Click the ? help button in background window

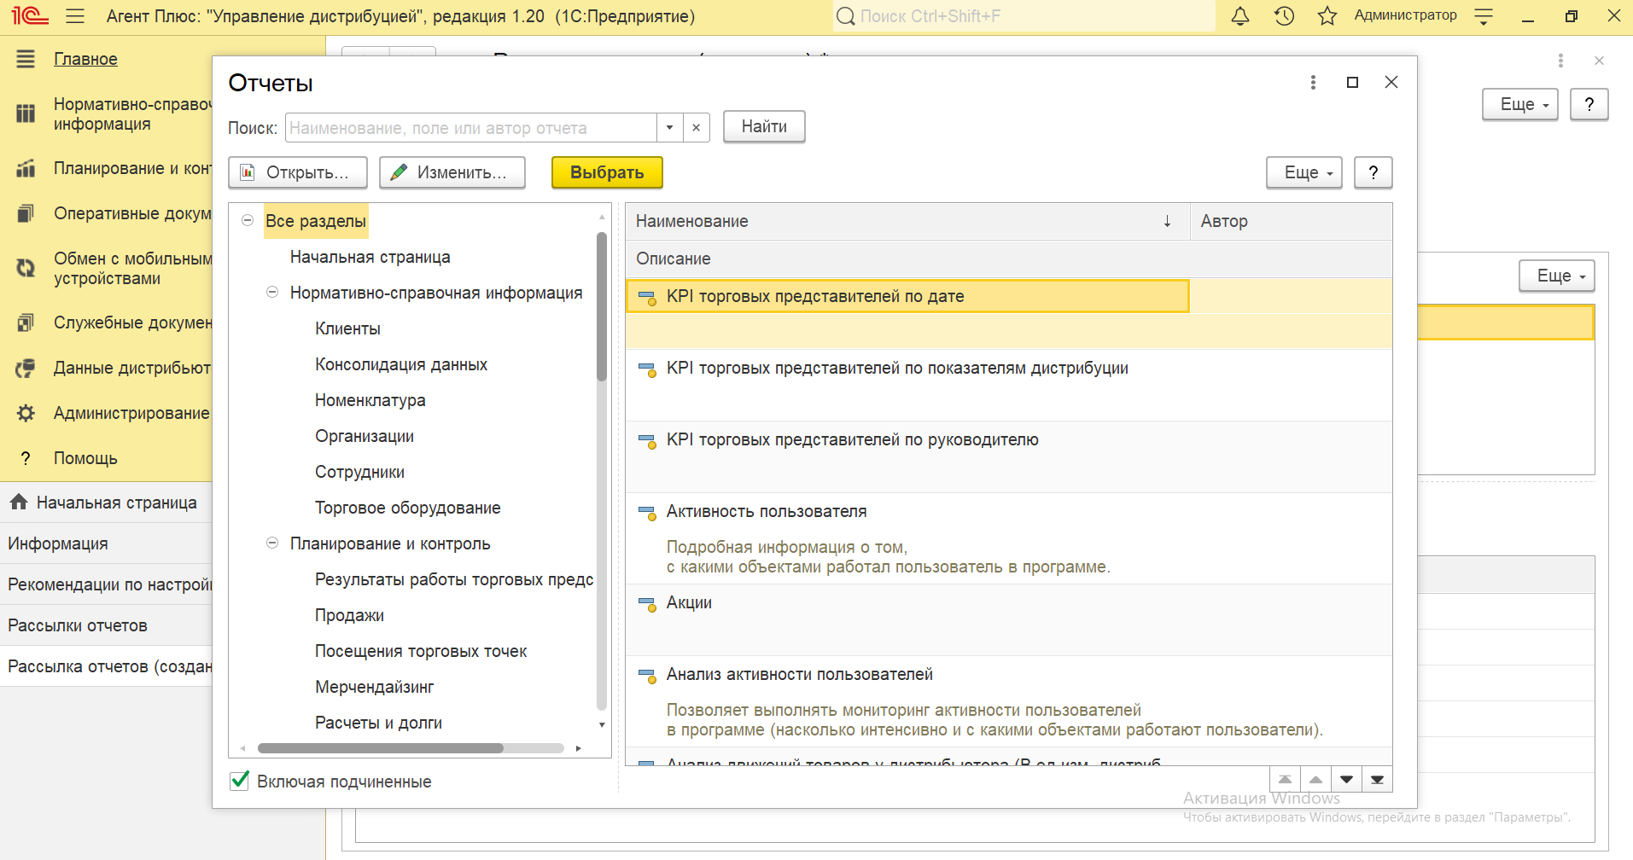(x=1589, y=104)
